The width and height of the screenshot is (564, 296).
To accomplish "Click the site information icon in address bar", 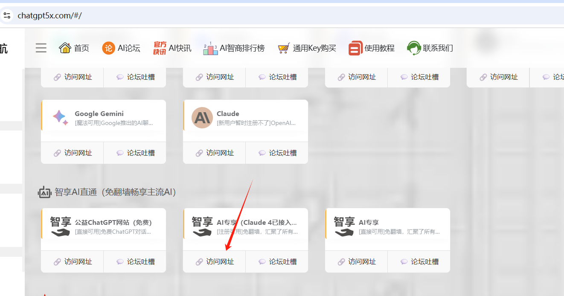I will (7, 16).
